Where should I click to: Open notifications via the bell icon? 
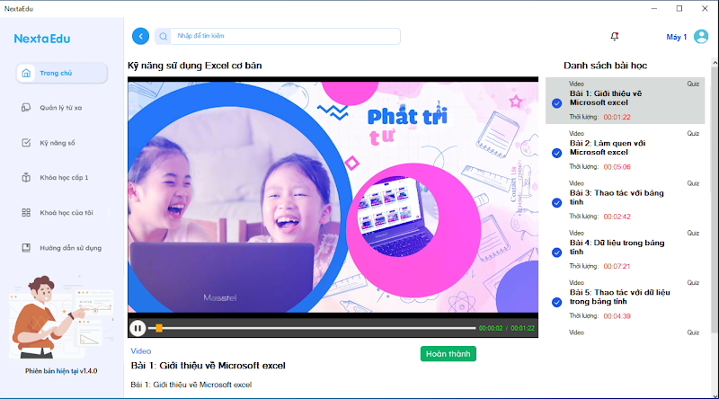615,36
